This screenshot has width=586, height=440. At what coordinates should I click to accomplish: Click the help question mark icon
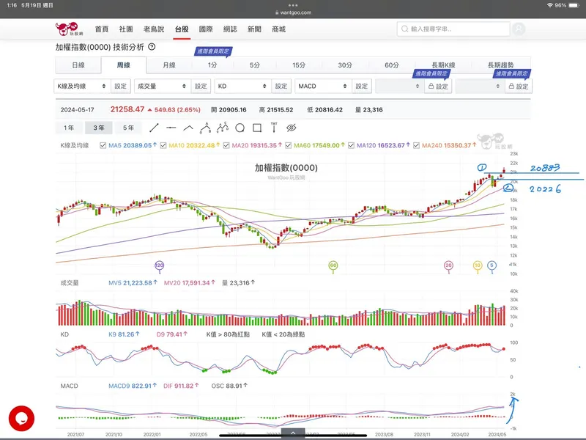point(152,46)
